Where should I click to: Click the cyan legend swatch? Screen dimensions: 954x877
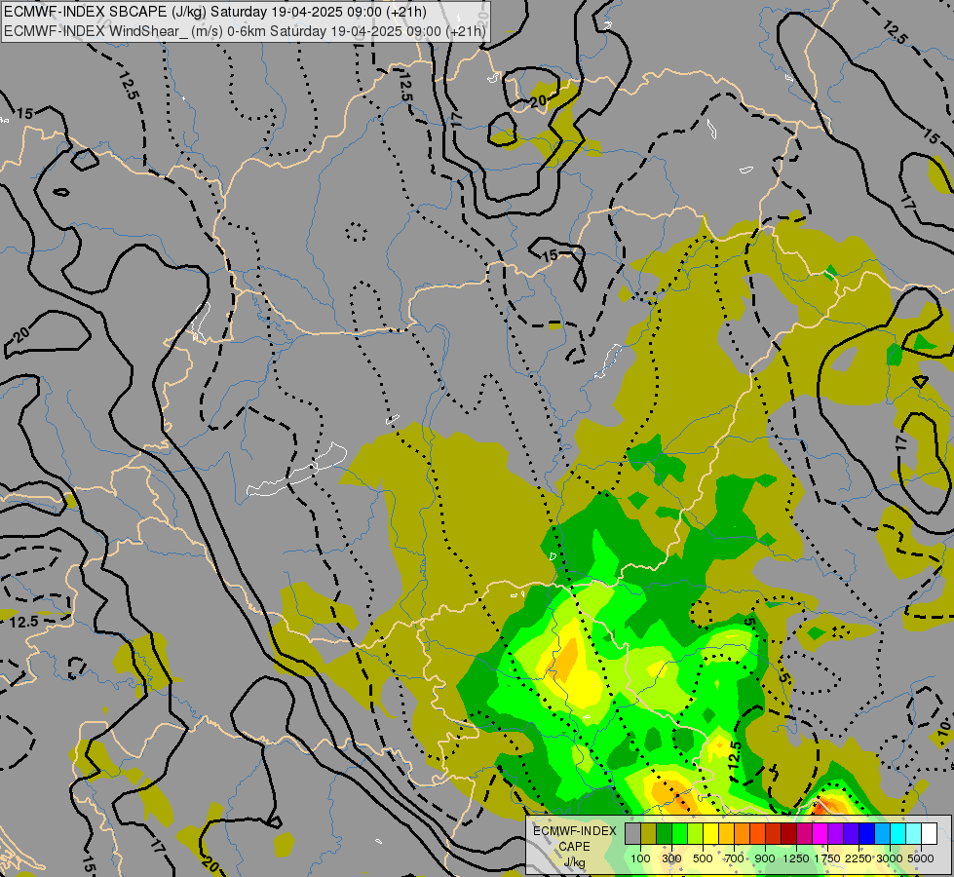click(898, 833)
